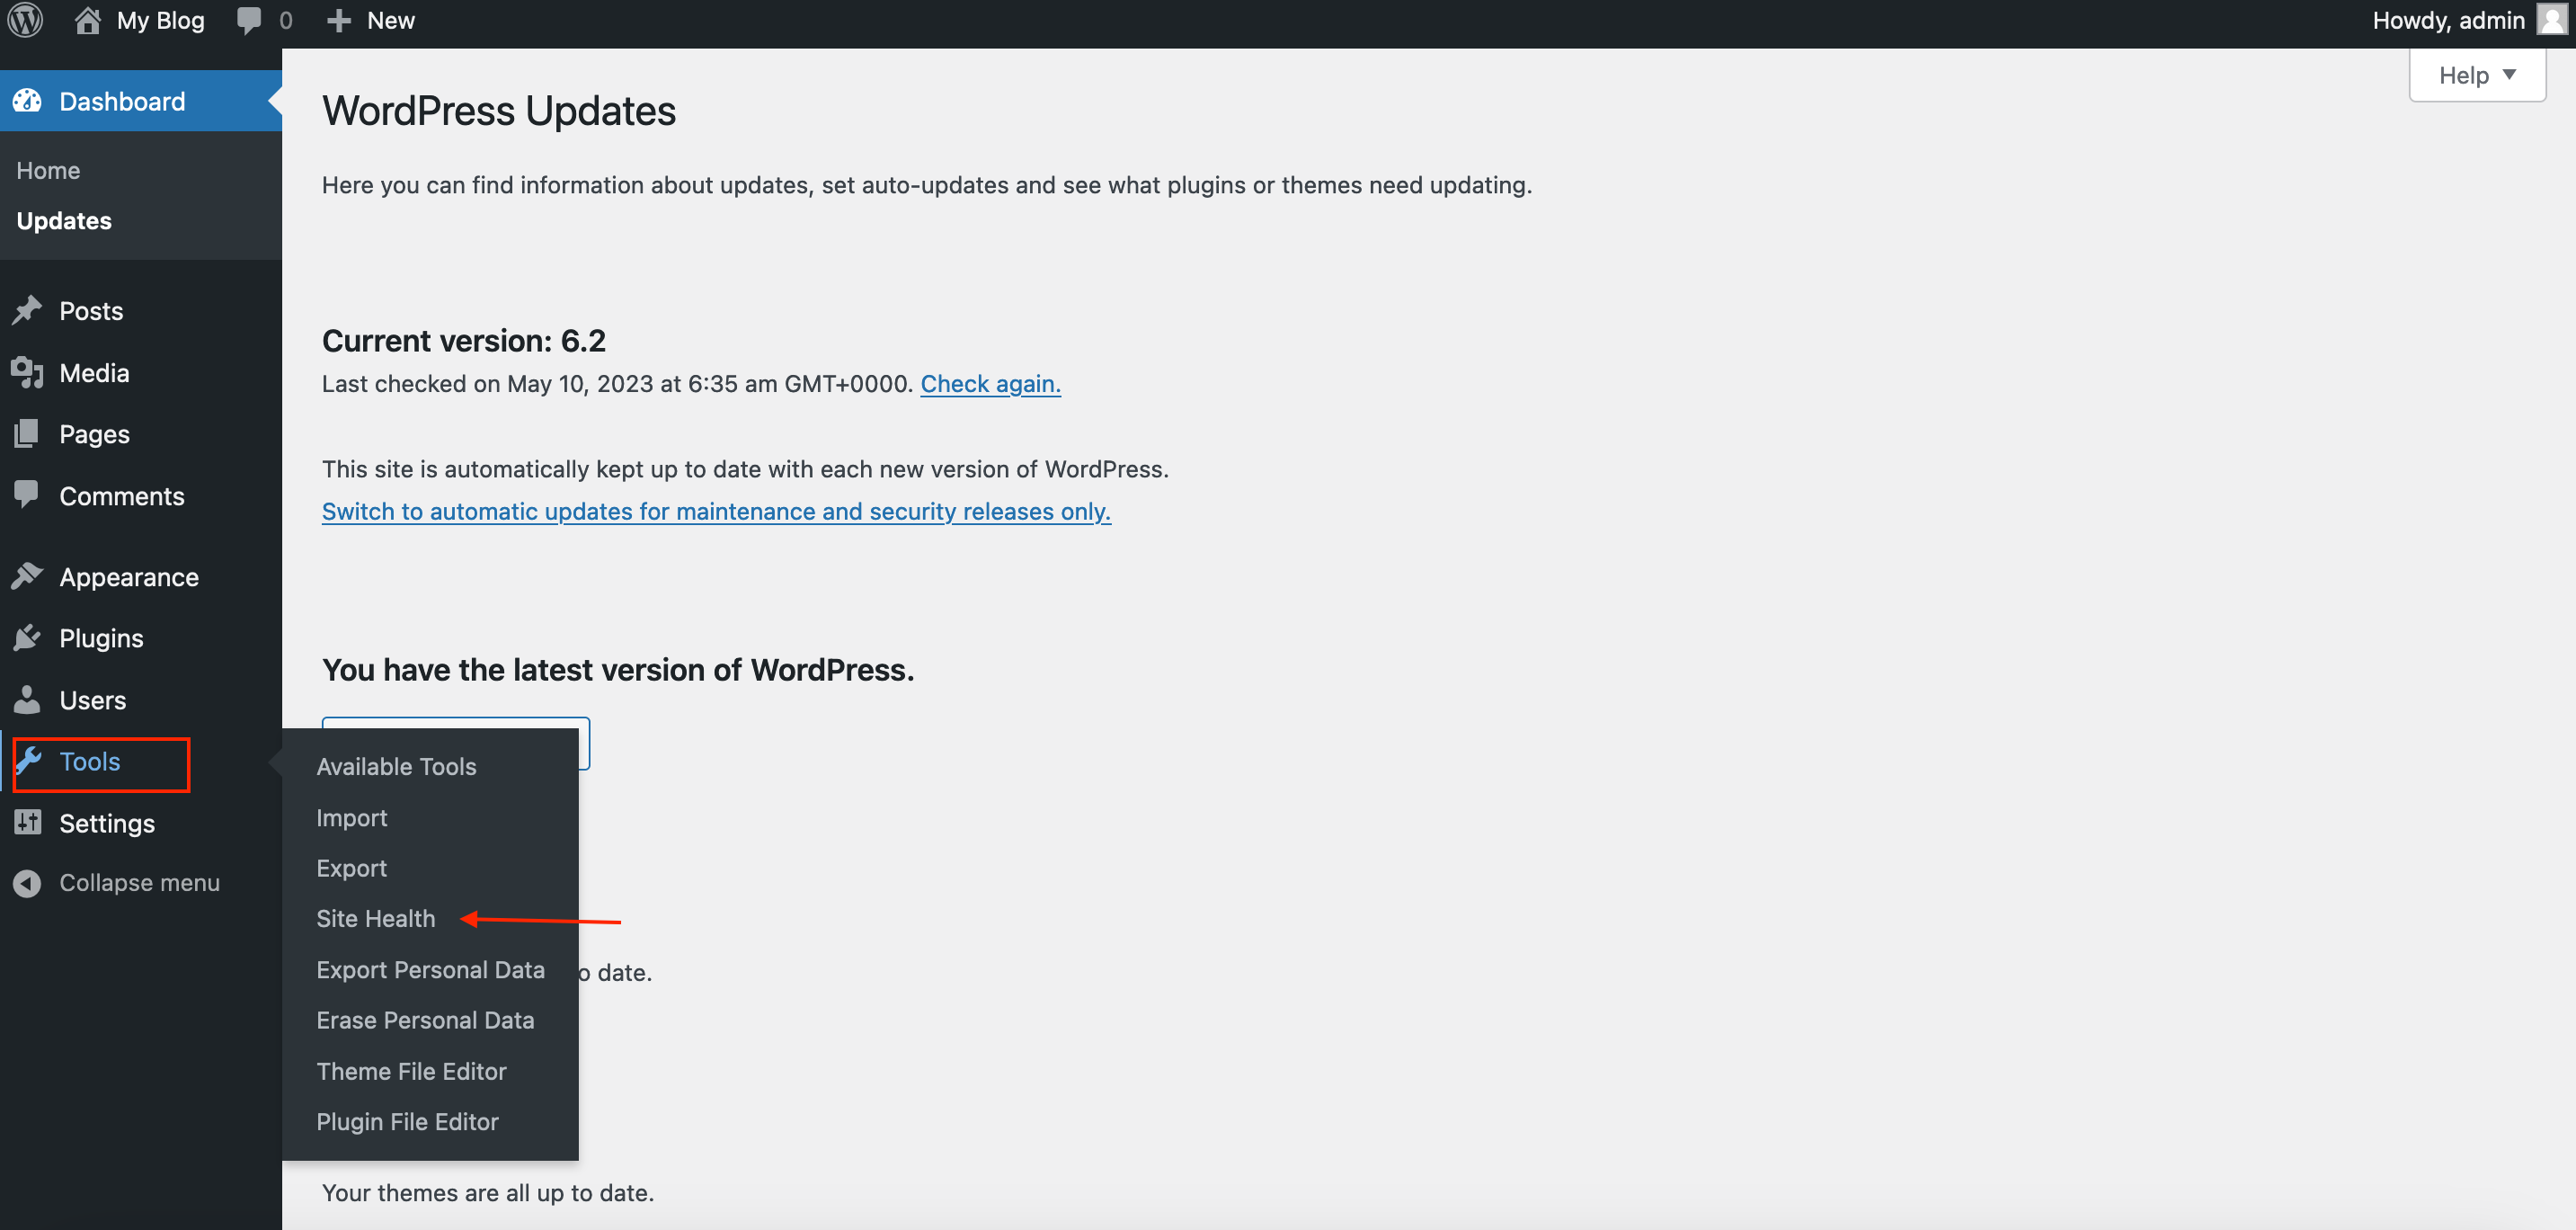Click the Plugins plug icon
Screen dimensions: 2576x1230
(27, 637)
